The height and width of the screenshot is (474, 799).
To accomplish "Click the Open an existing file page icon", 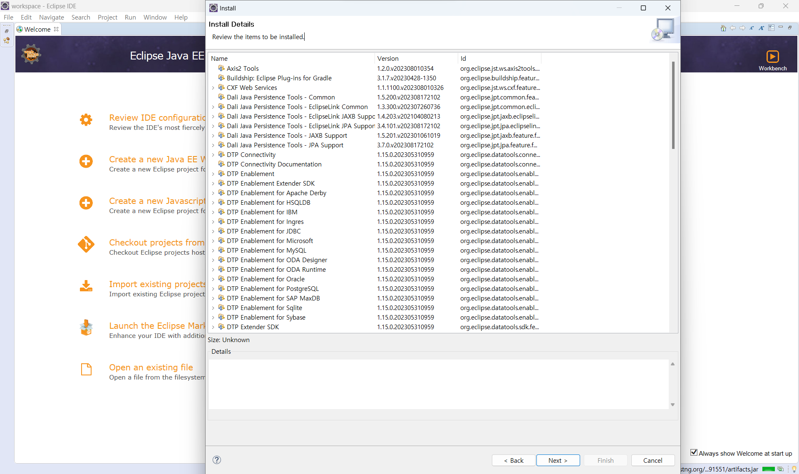I will click(x=86, y=370).
